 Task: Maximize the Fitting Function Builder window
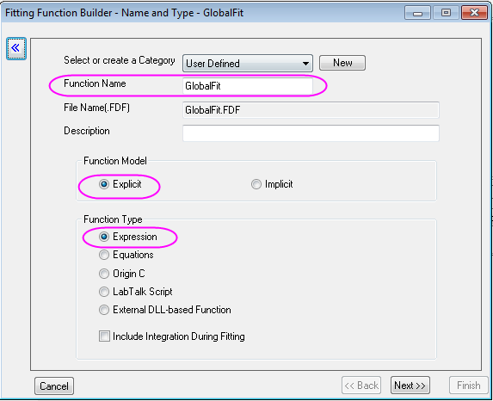click(446, 13)
